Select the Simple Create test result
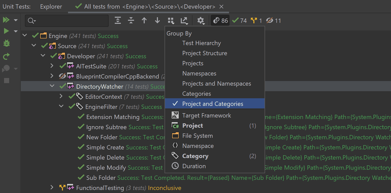Viewport: 391px width, 193px height. point(105,147)
